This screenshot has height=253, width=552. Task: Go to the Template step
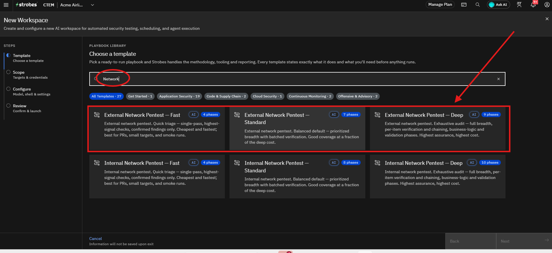tap(28, 58)
